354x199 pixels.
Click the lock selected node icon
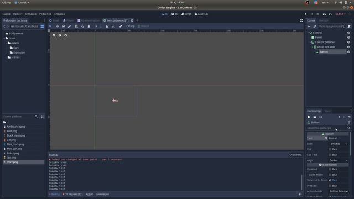107,26
